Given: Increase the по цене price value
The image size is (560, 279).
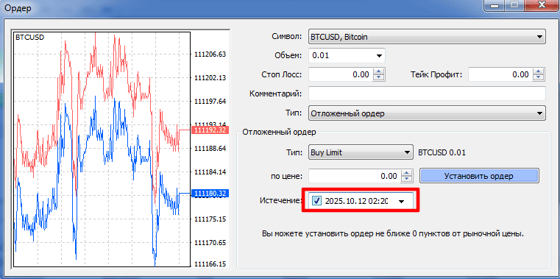Looking at the screenshot, I should 406,173.
